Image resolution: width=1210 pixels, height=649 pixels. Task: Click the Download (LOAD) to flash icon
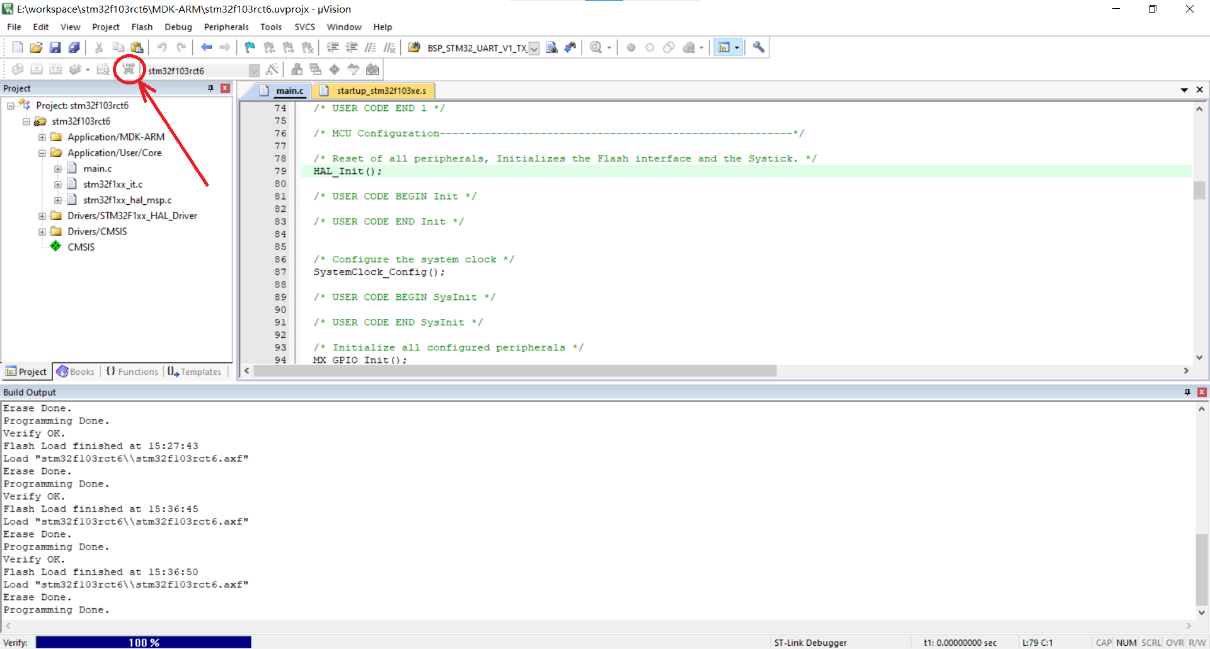129,69
